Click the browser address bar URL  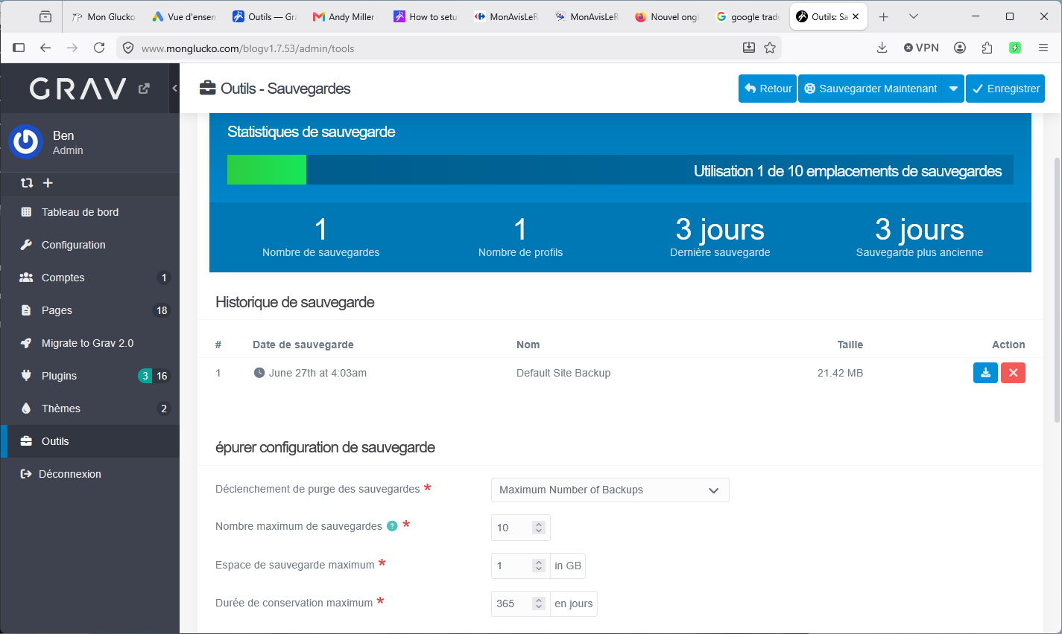click(247, 48)
